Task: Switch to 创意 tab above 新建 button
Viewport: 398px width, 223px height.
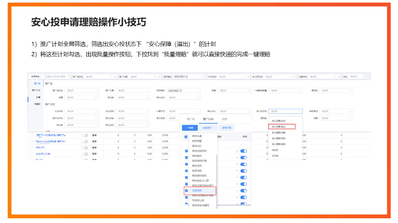Action: pyautogui.click(x=224, y=119)
